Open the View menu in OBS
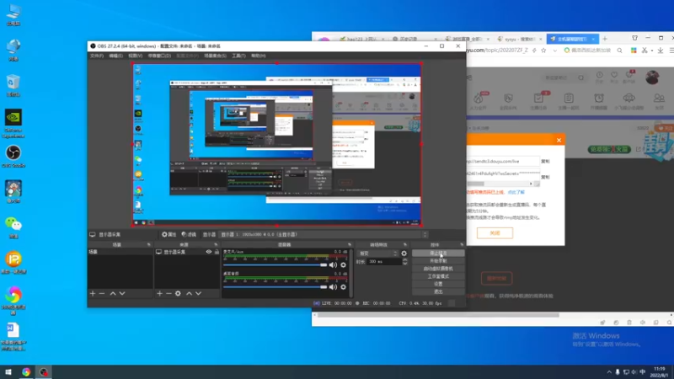 click(x=135, y=56)
